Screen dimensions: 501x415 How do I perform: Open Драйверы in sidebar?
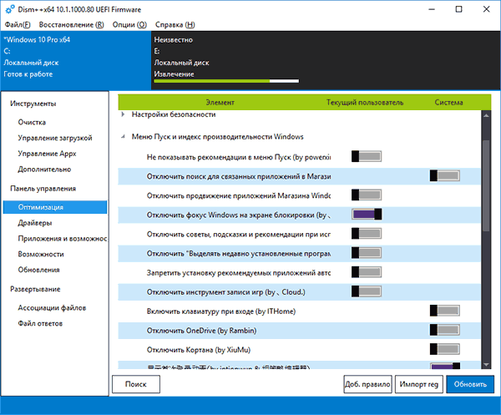click(35, 223)
